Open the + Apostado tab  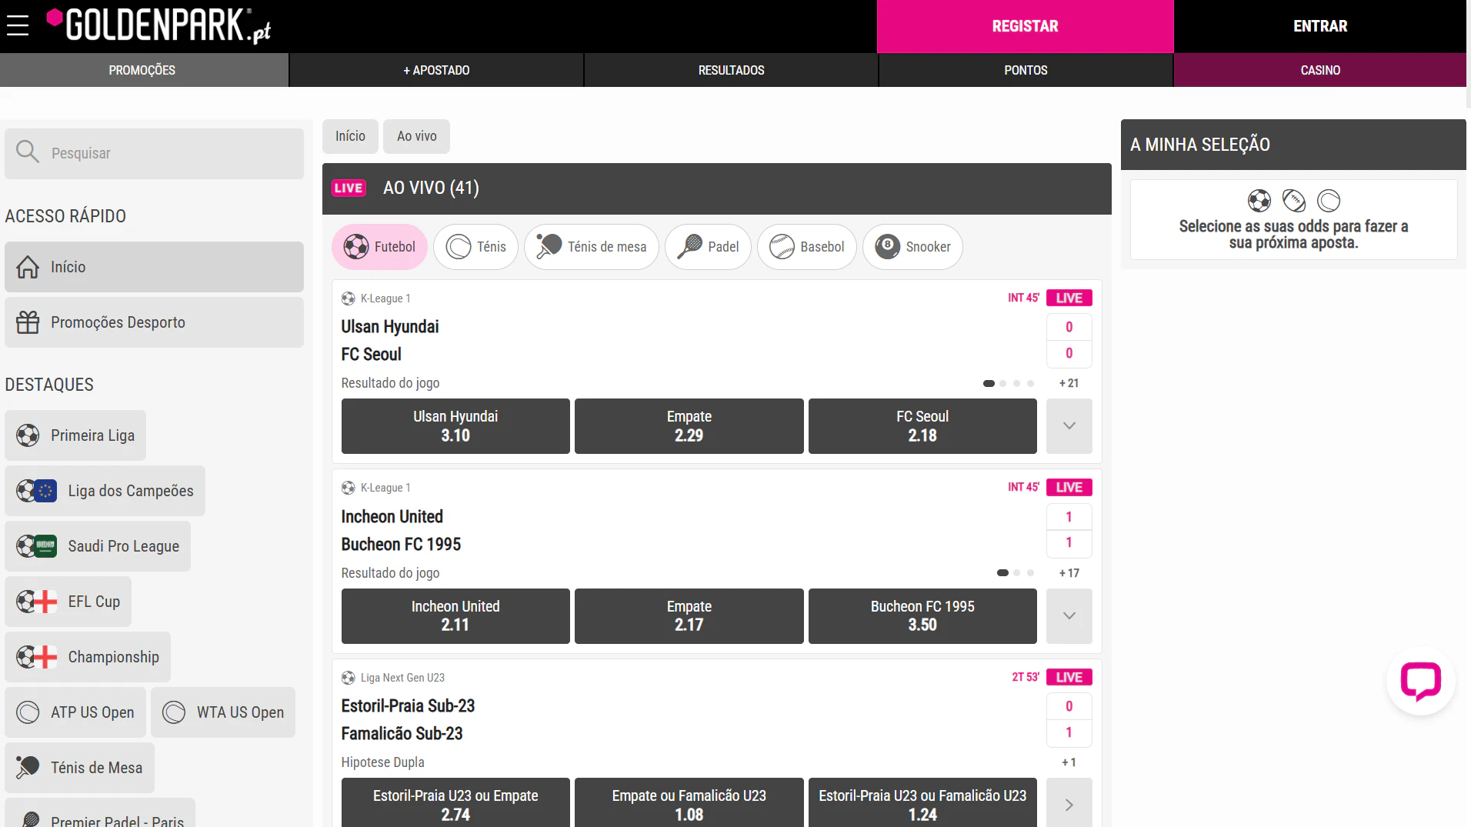(436, 70)
